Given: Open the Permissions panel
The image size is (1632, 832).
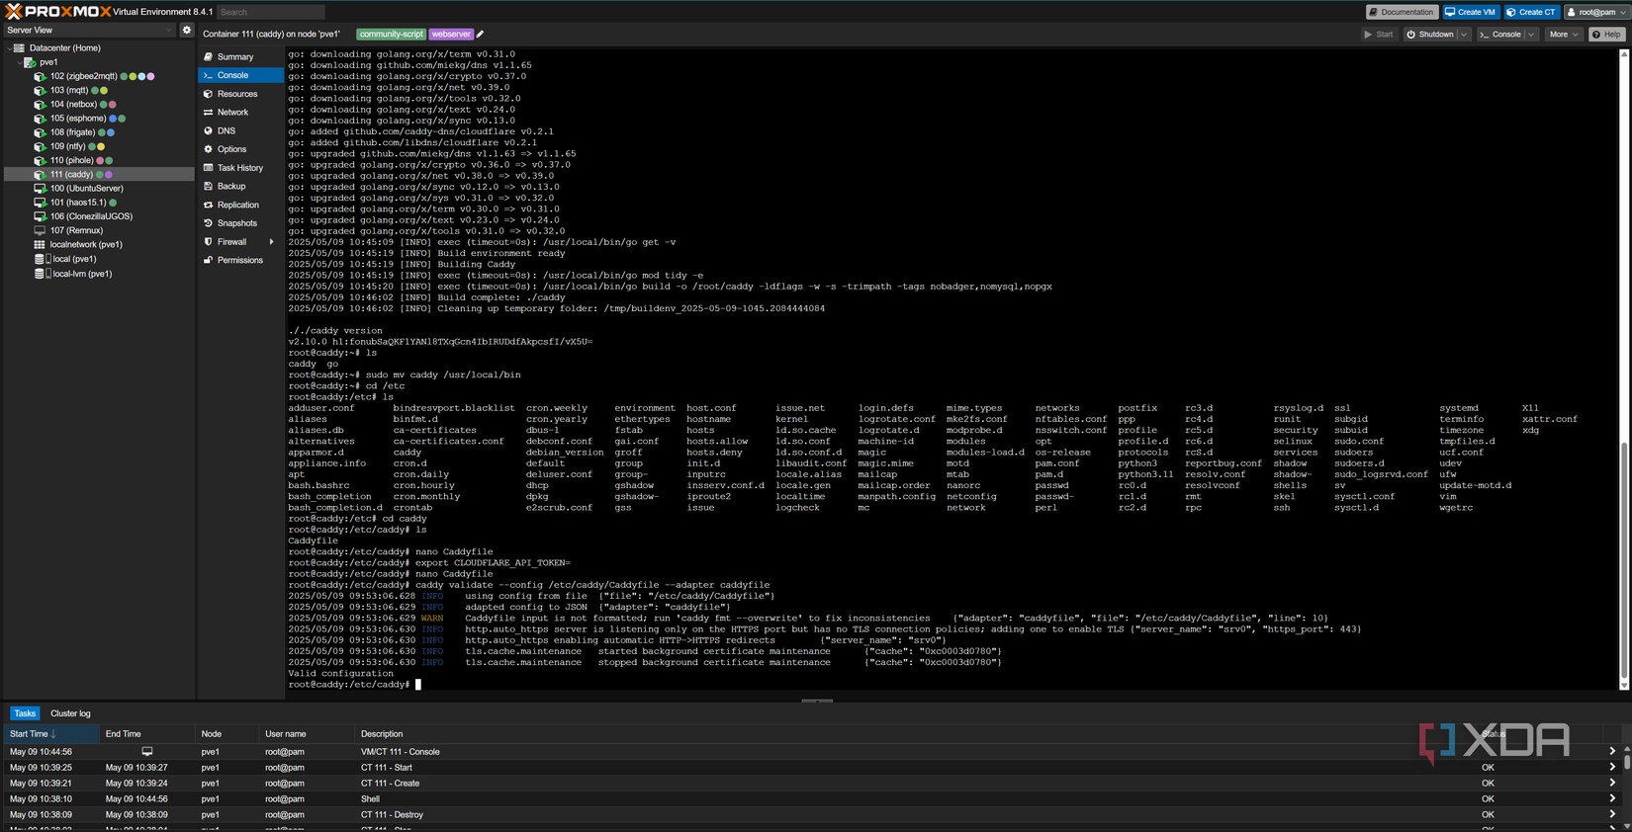Looking at the screenshot, I should click(x=240, y=261).
